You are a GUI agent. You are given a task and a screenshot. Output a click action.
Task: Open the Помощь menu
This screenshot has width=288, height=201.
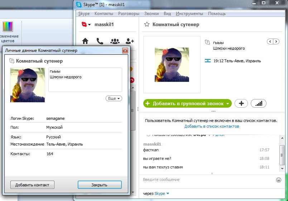(x=217, y=14)
